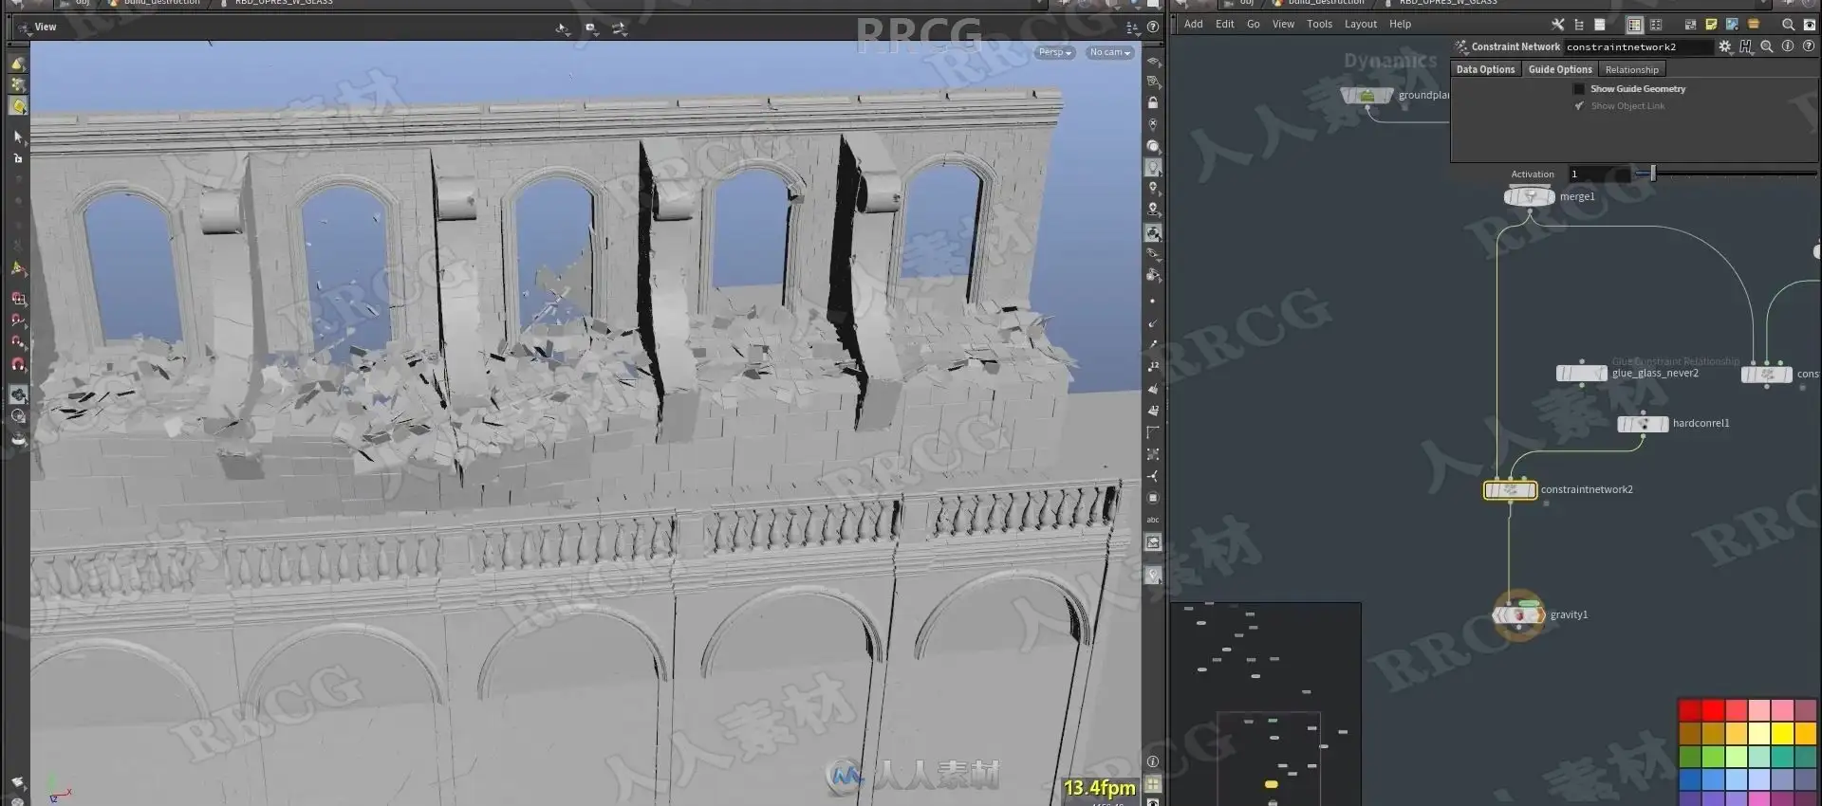
Task: Search parameters with magnifier icon
Action: click(x=1767, y=46)
